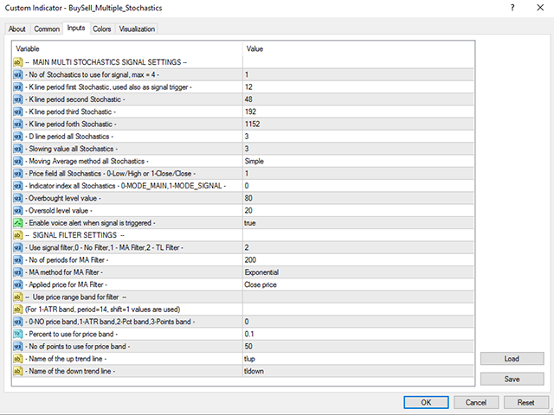Edit third Stochastic K period value 192
Image resolution: width=554 pixels, height=415 pixels.
(358, 112)
